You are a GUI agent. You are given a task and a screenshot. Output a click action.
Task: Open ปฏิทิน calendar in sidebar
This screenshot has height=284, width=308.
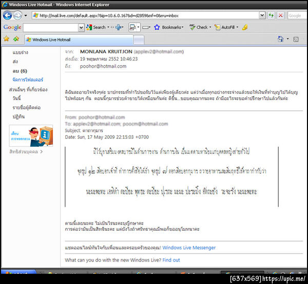pyautogui.click(x=18, y=117)
